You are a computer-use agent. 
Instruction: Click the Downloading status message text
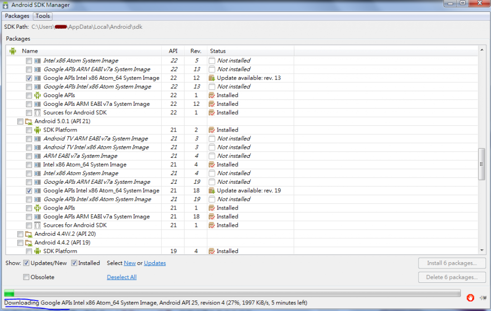[156, 302]
